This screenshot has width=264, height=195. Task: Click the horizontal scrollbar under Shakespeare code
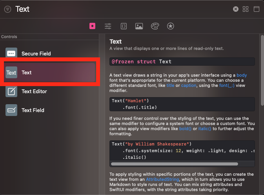pyautogui.click(x=175, y=164)
